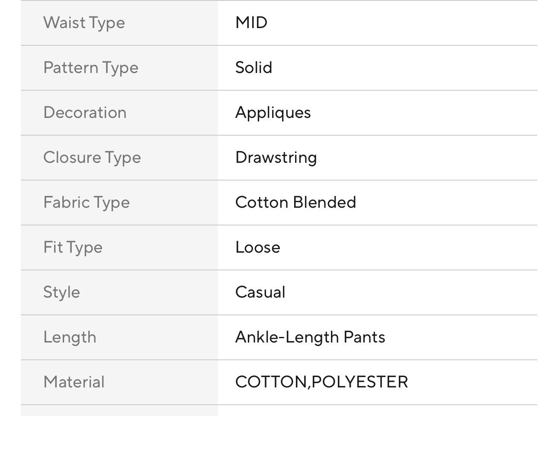Select the Solid pattern value

click(x=254, y=67)
